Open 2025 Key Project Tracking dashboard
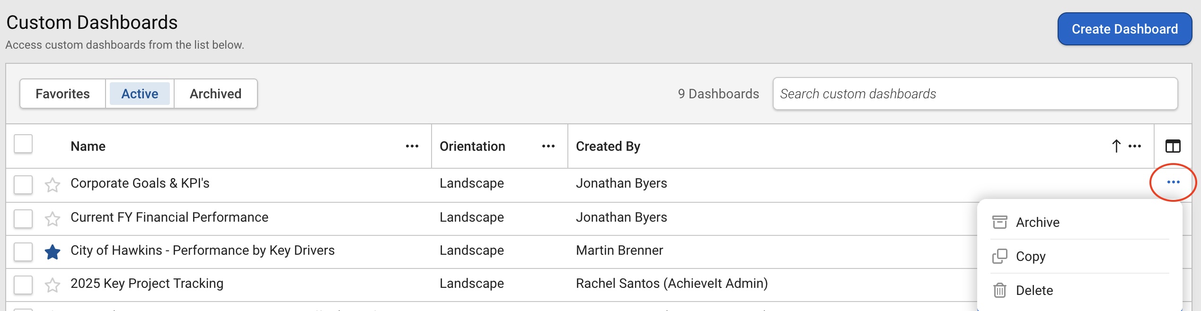The height and width of the screenshot is (311, 1201). [147, 284]
